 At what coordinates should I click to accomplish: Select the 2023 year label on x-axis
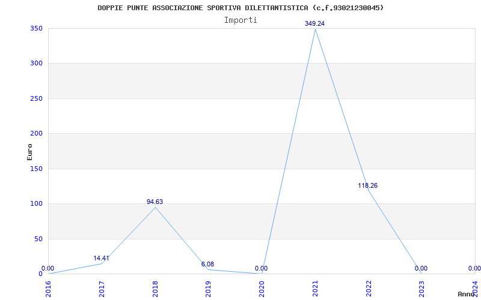(422, 289)
